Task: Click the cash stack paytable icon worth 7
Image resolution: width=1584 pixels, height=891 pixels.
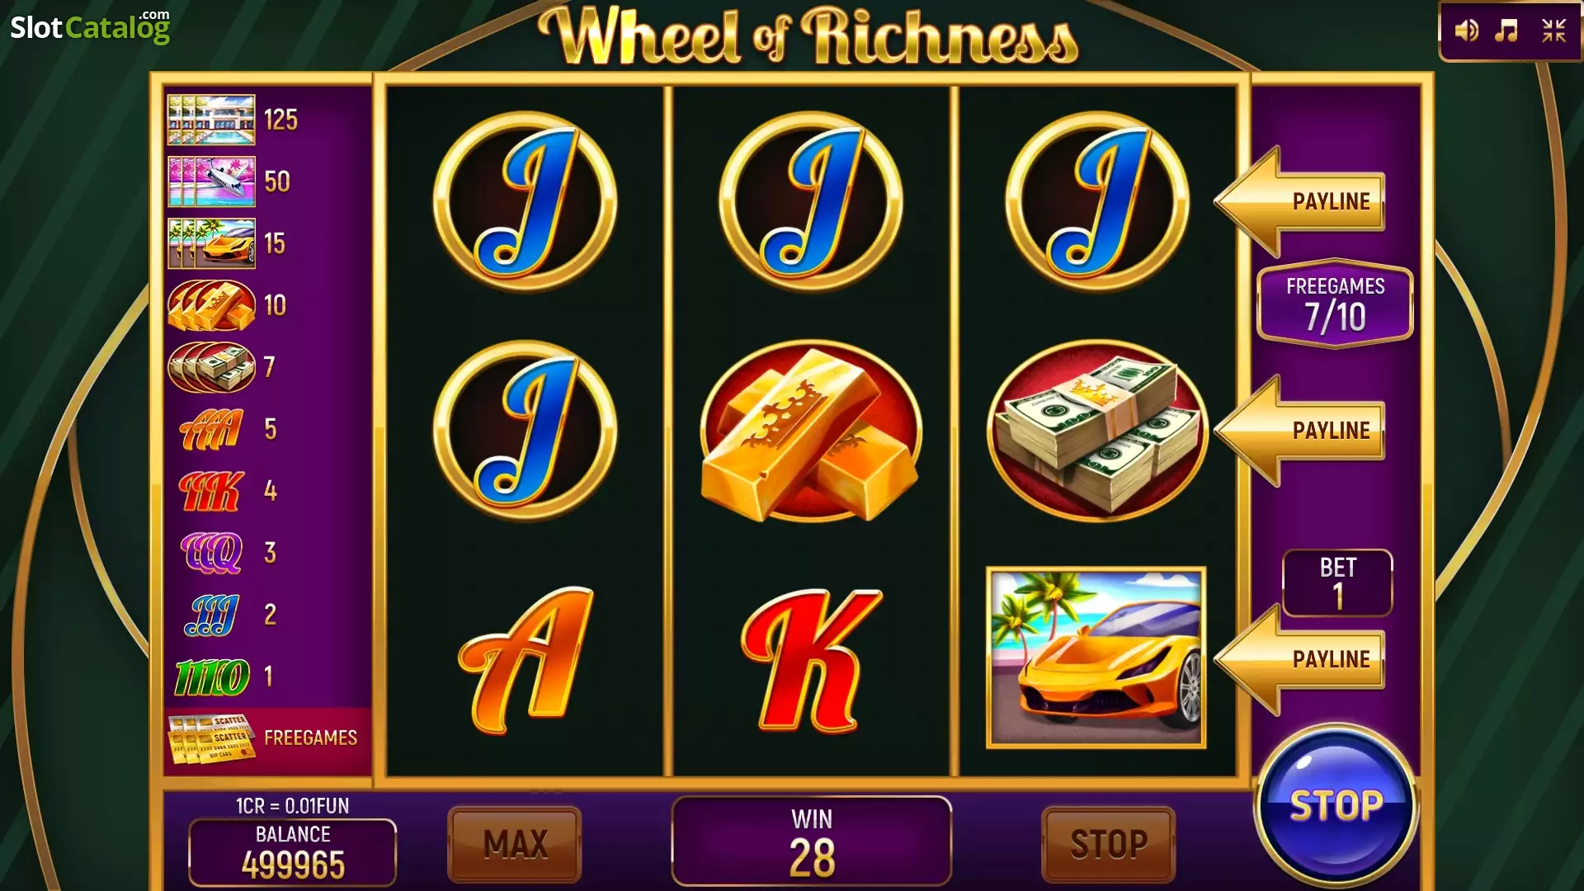Action: (x=211, y=367)
